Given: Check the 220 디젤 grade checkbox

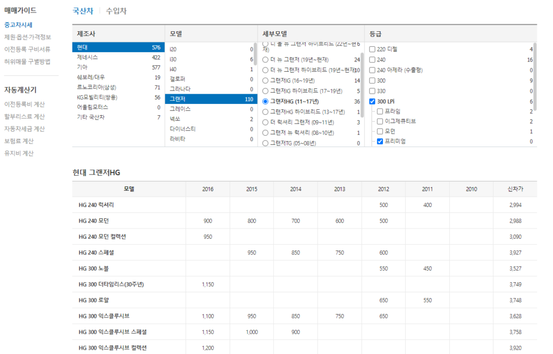Looking at the screenshot, I should click(372, 50).
